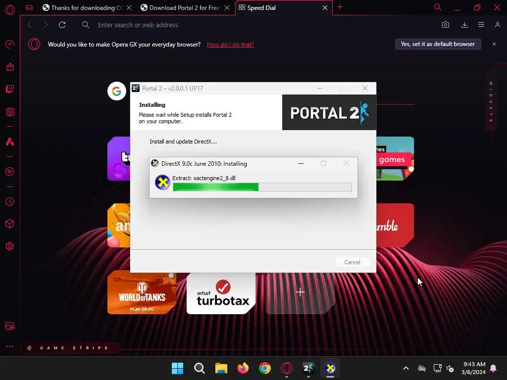
Task: Click the search tabs magnifier icon
Action: coord(437,7)
